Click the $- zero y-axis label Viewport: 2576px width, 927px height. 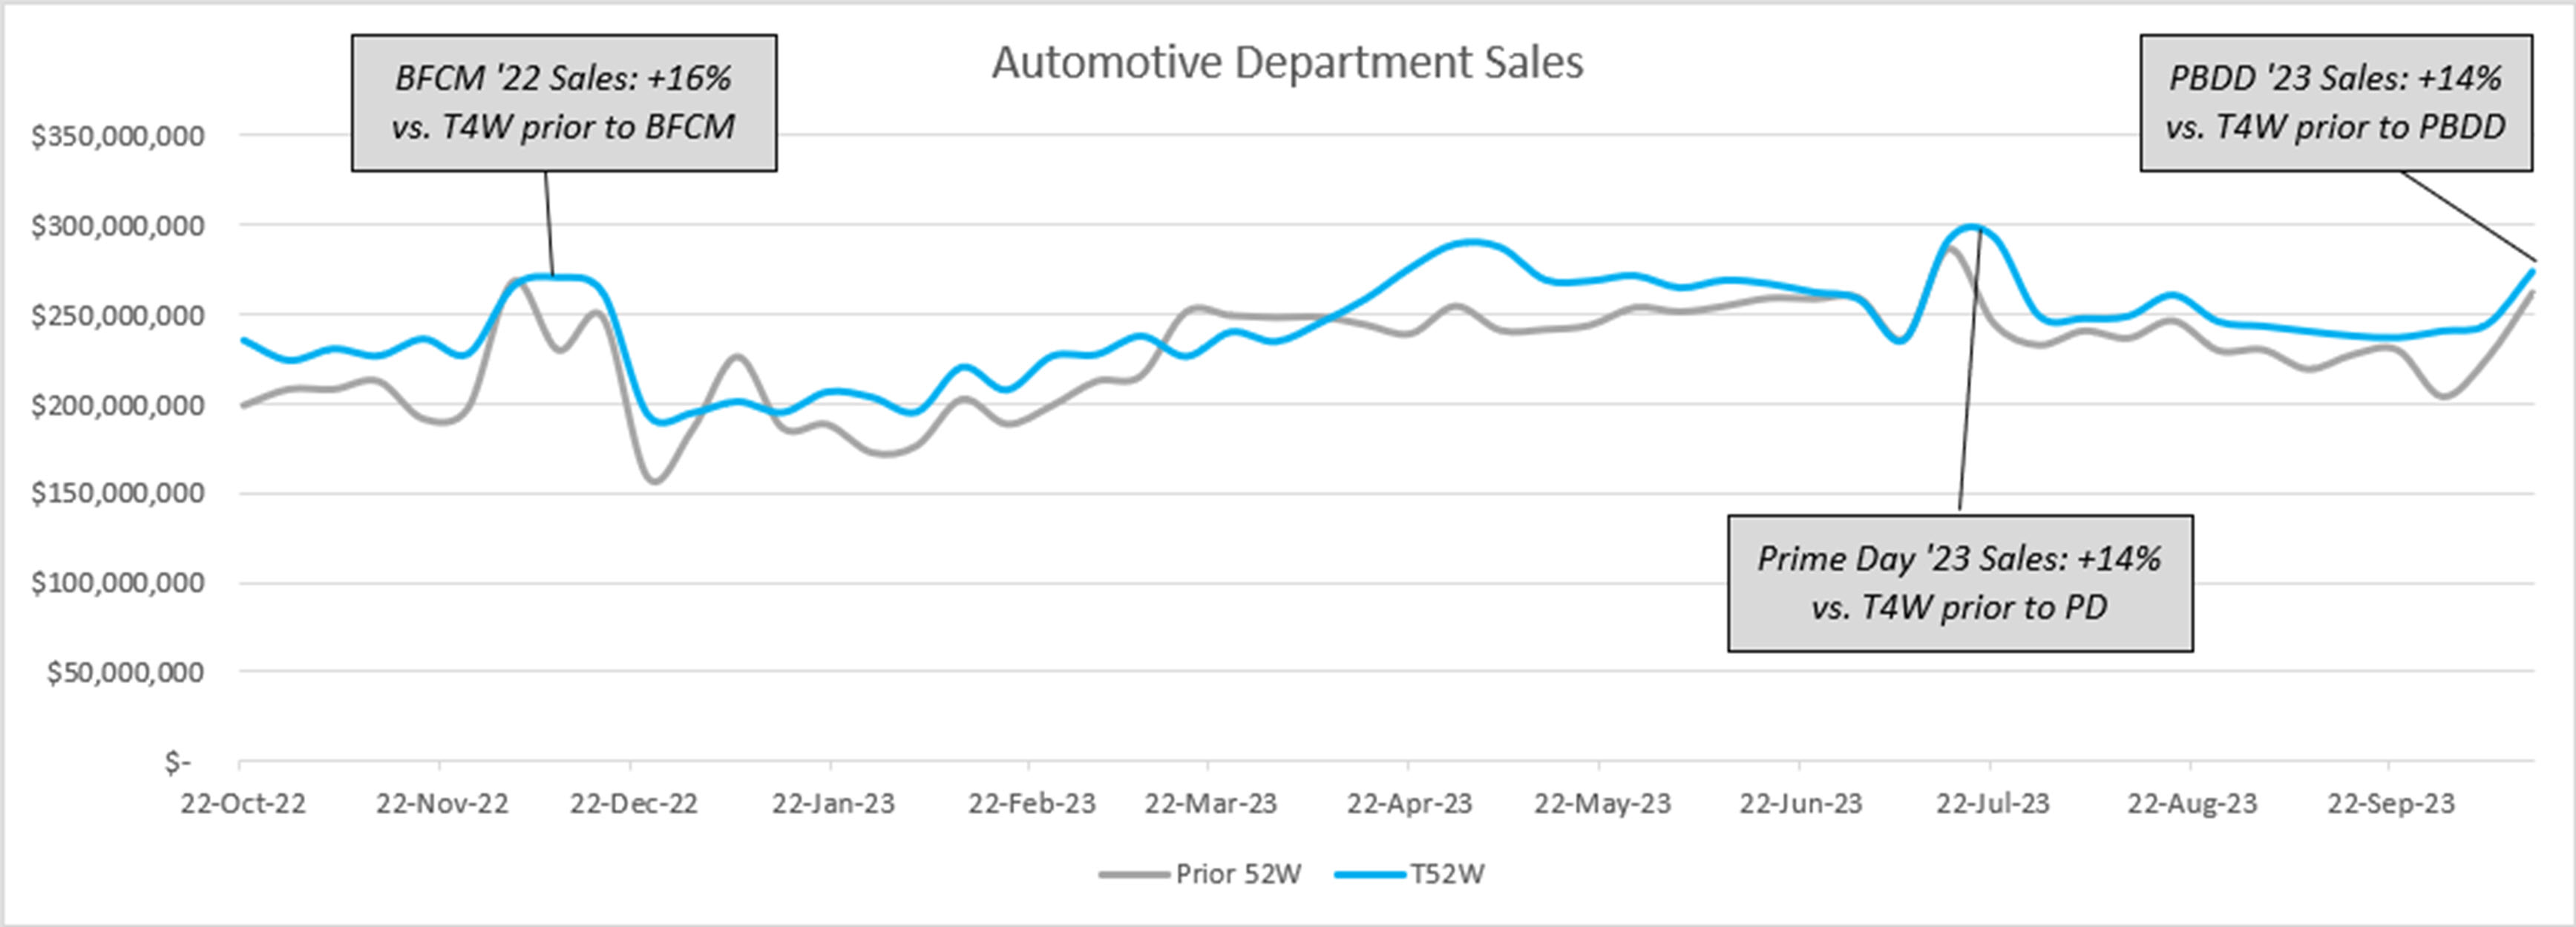tap(177, 762)
